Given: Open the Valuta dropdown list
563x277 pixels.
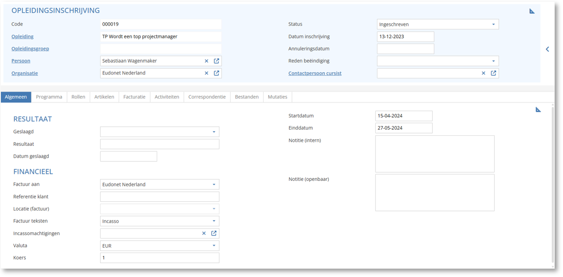Looking at the screenshot, I should click(x=214, y=246).
